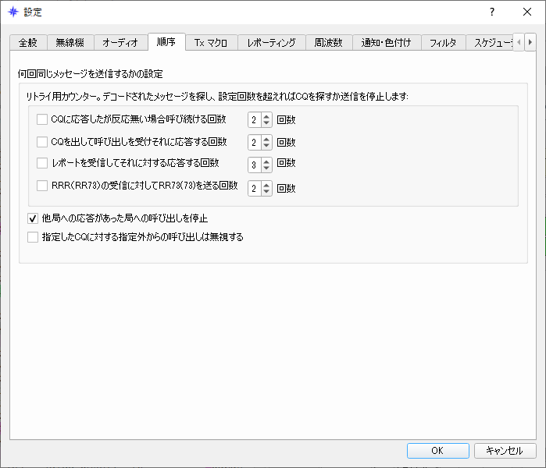
Task: Increase the RR73 send count spinner
Action: pyautogui.click(x=266, y=186)
